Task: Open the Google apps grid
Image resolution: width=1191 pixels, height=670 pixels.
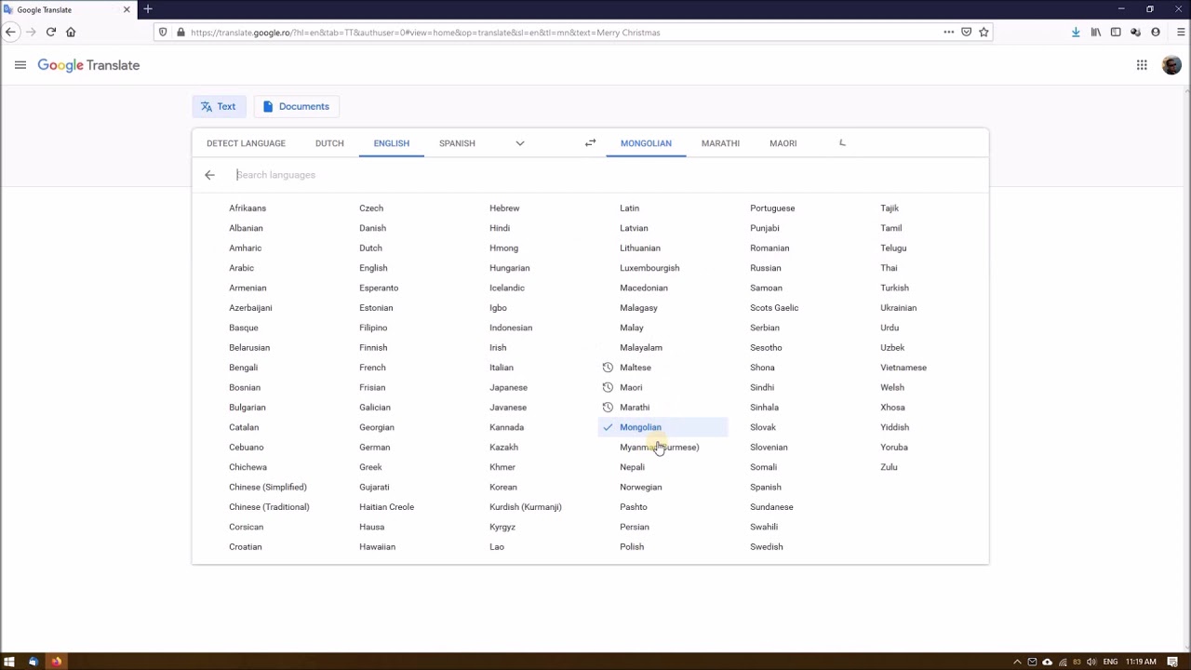Action: [1142, 65]
